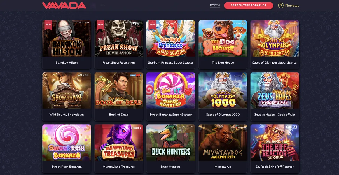Click the VAVADA logo

click(64, 6)
